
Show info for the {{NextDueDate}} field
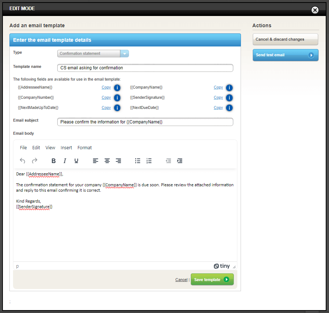tap(229, 108)
